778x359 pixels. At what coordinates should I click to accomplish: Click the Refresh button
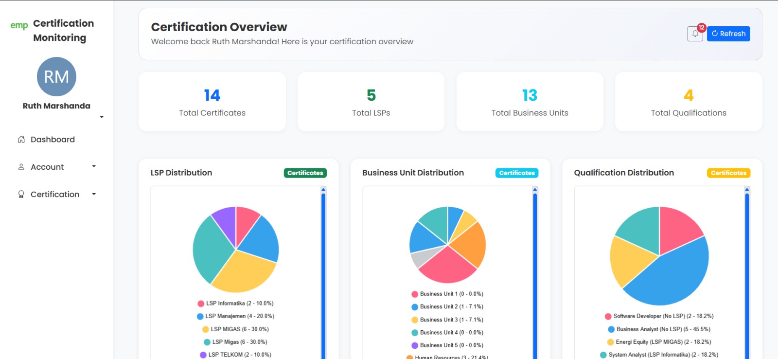point(728,34)
